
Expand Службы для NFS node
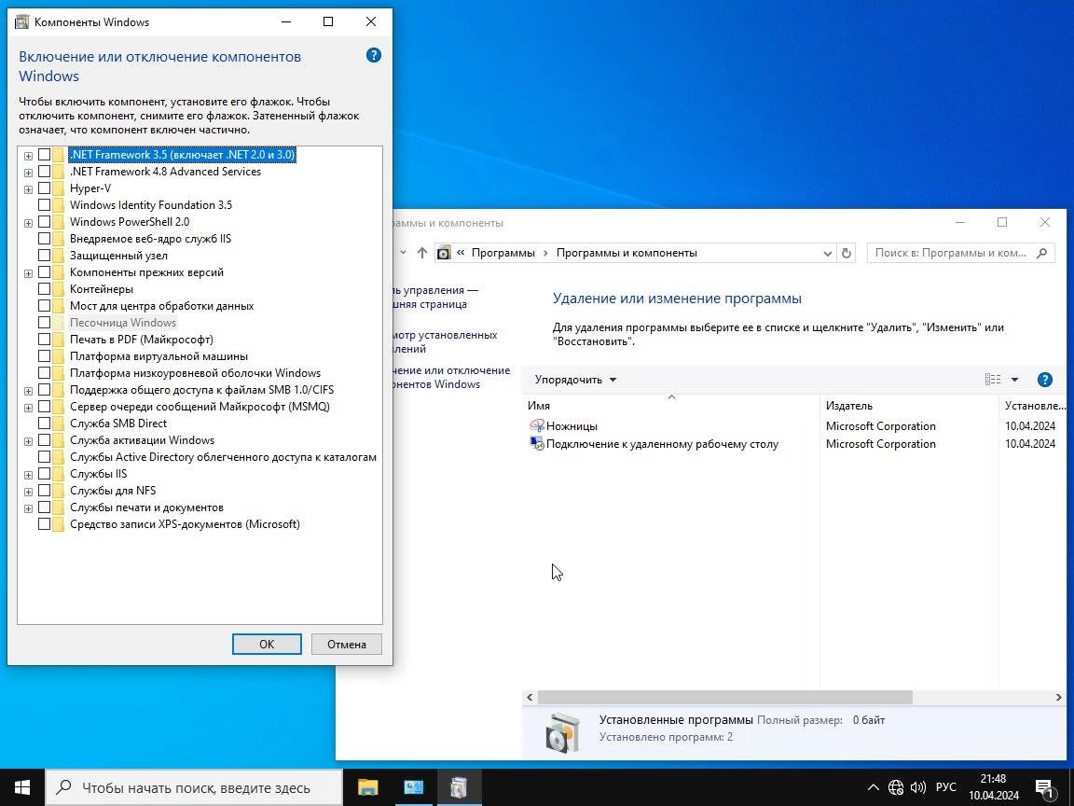click(x=28, y=492)
